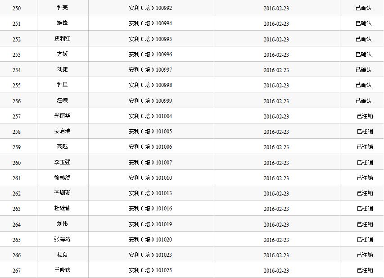Click the name 刘伟 in row 264
Image resolution: width=384 pixels, height=278 pixels.
(x=62, y=224)
